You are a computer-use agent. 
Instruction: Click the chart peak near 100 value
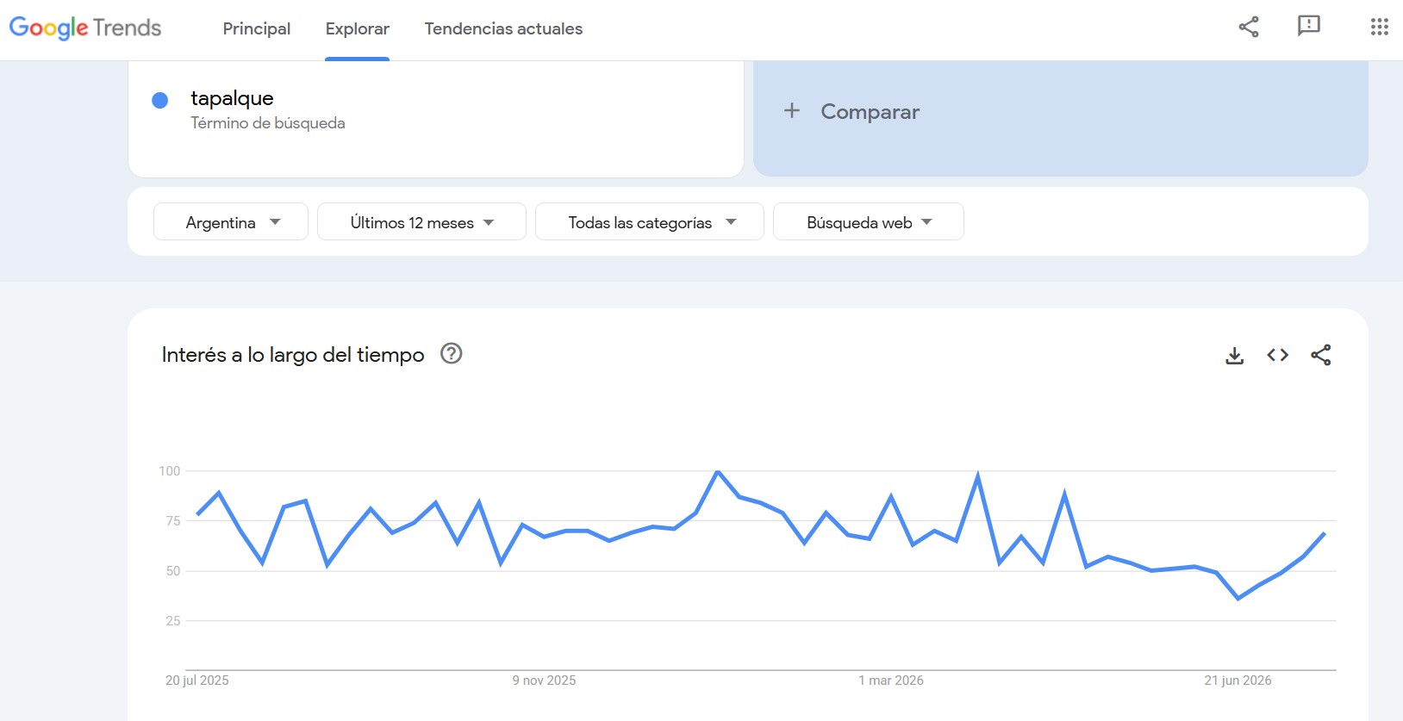(718, 472)
